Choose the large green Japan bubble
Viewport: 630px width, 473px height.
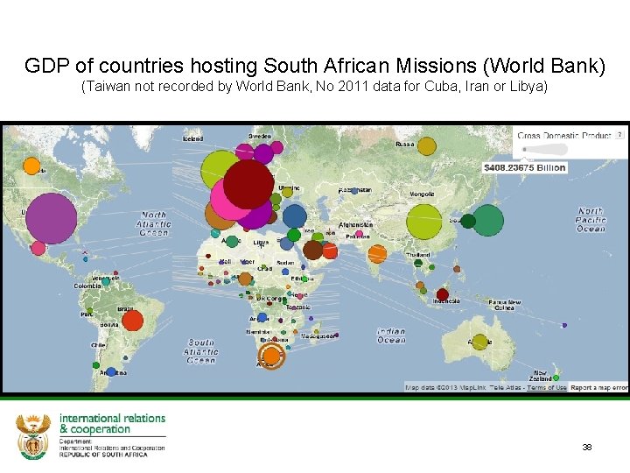(487, 220)
